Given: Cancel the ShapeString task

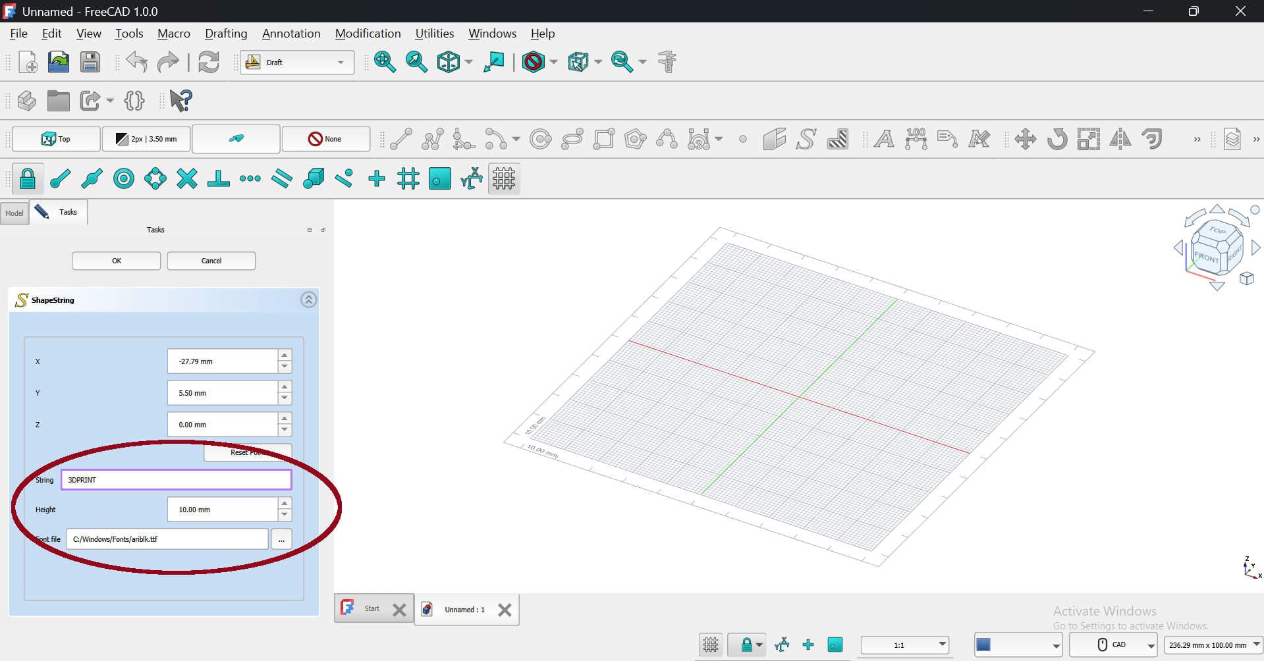Looking at the screenshot, I should (x=211, y=261).
